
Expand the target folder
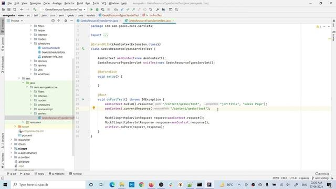(15, 127)
